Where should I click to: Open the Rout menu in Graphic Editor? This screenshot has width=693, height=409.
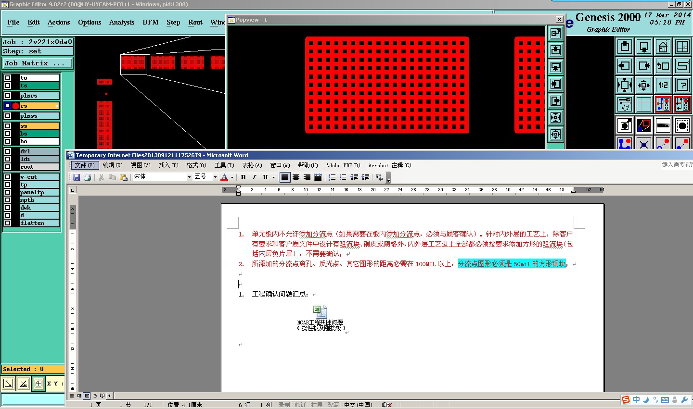point(195,22)
